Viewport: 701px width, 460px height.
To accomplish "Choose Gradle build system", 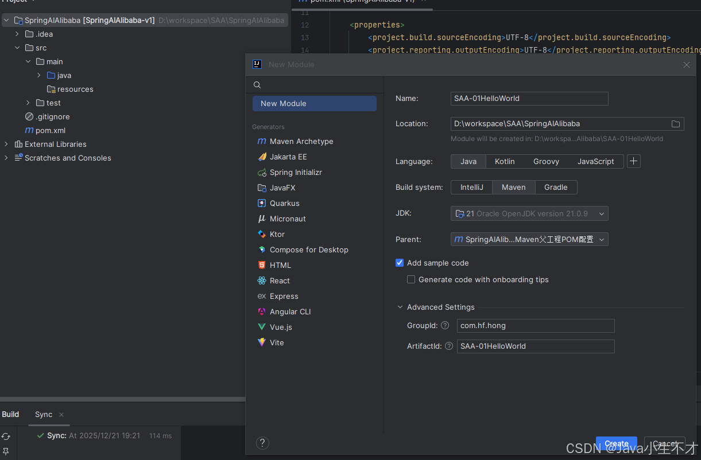I will pyautogui.click(x=556, y=187).
